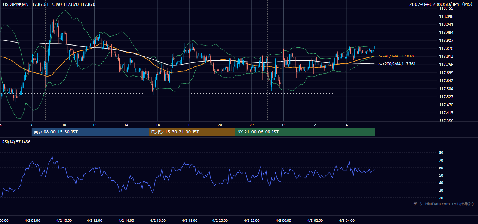The width and height of the screenshot is (478, 224).
Task: Click the white 200 SMA 117.761 label
Action: 396,64
